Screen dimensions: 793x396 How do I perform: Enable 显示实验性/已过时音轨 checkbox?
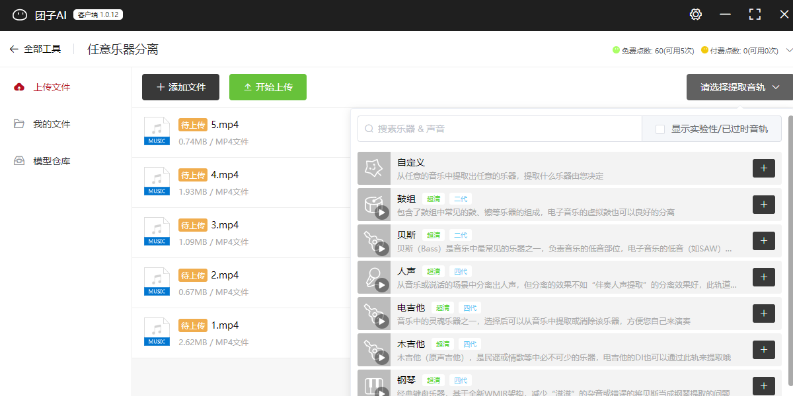pos(660,129)
